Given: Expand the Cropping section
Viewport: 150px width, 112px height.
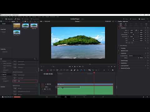Looking at the screenshot, I should click(x=123, y=48).
